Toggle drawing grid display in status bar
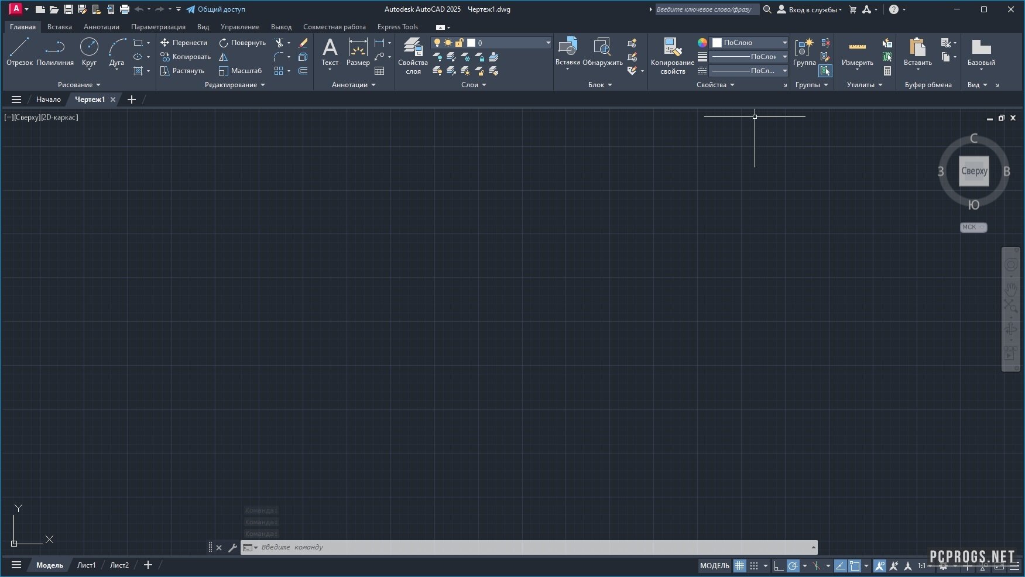The image size is (1025, 577). [x=740, y=566]
